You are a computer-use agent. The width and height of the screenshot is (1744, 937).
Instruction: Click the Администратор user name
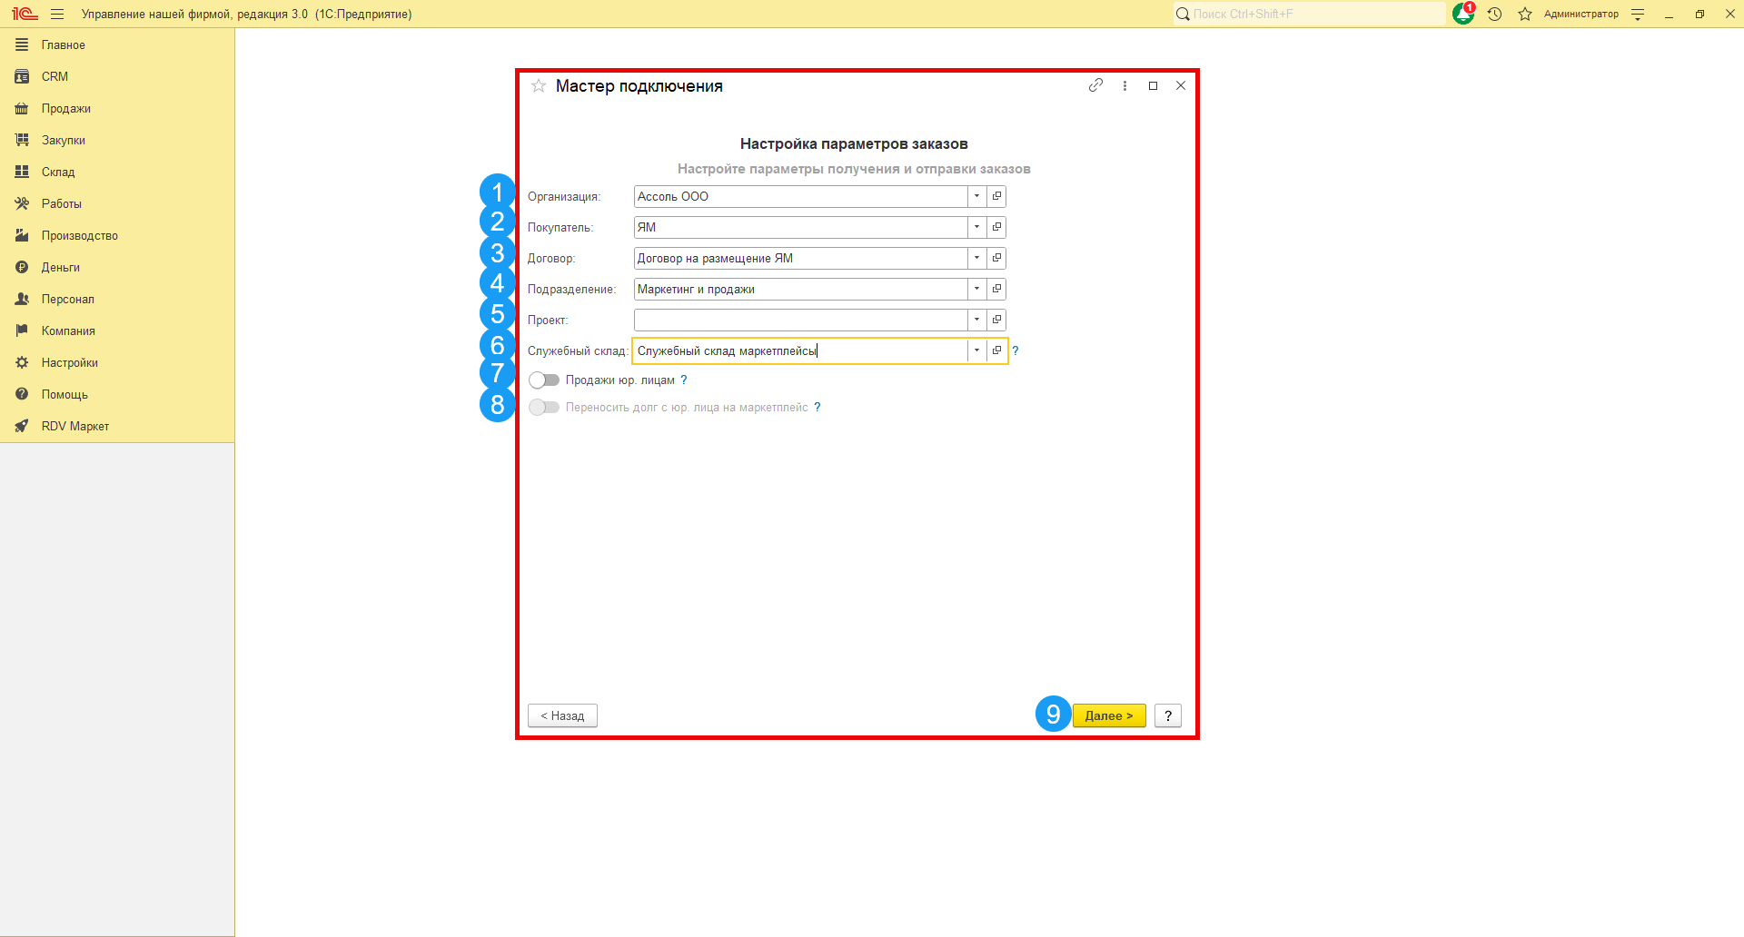pos(1581,15)
